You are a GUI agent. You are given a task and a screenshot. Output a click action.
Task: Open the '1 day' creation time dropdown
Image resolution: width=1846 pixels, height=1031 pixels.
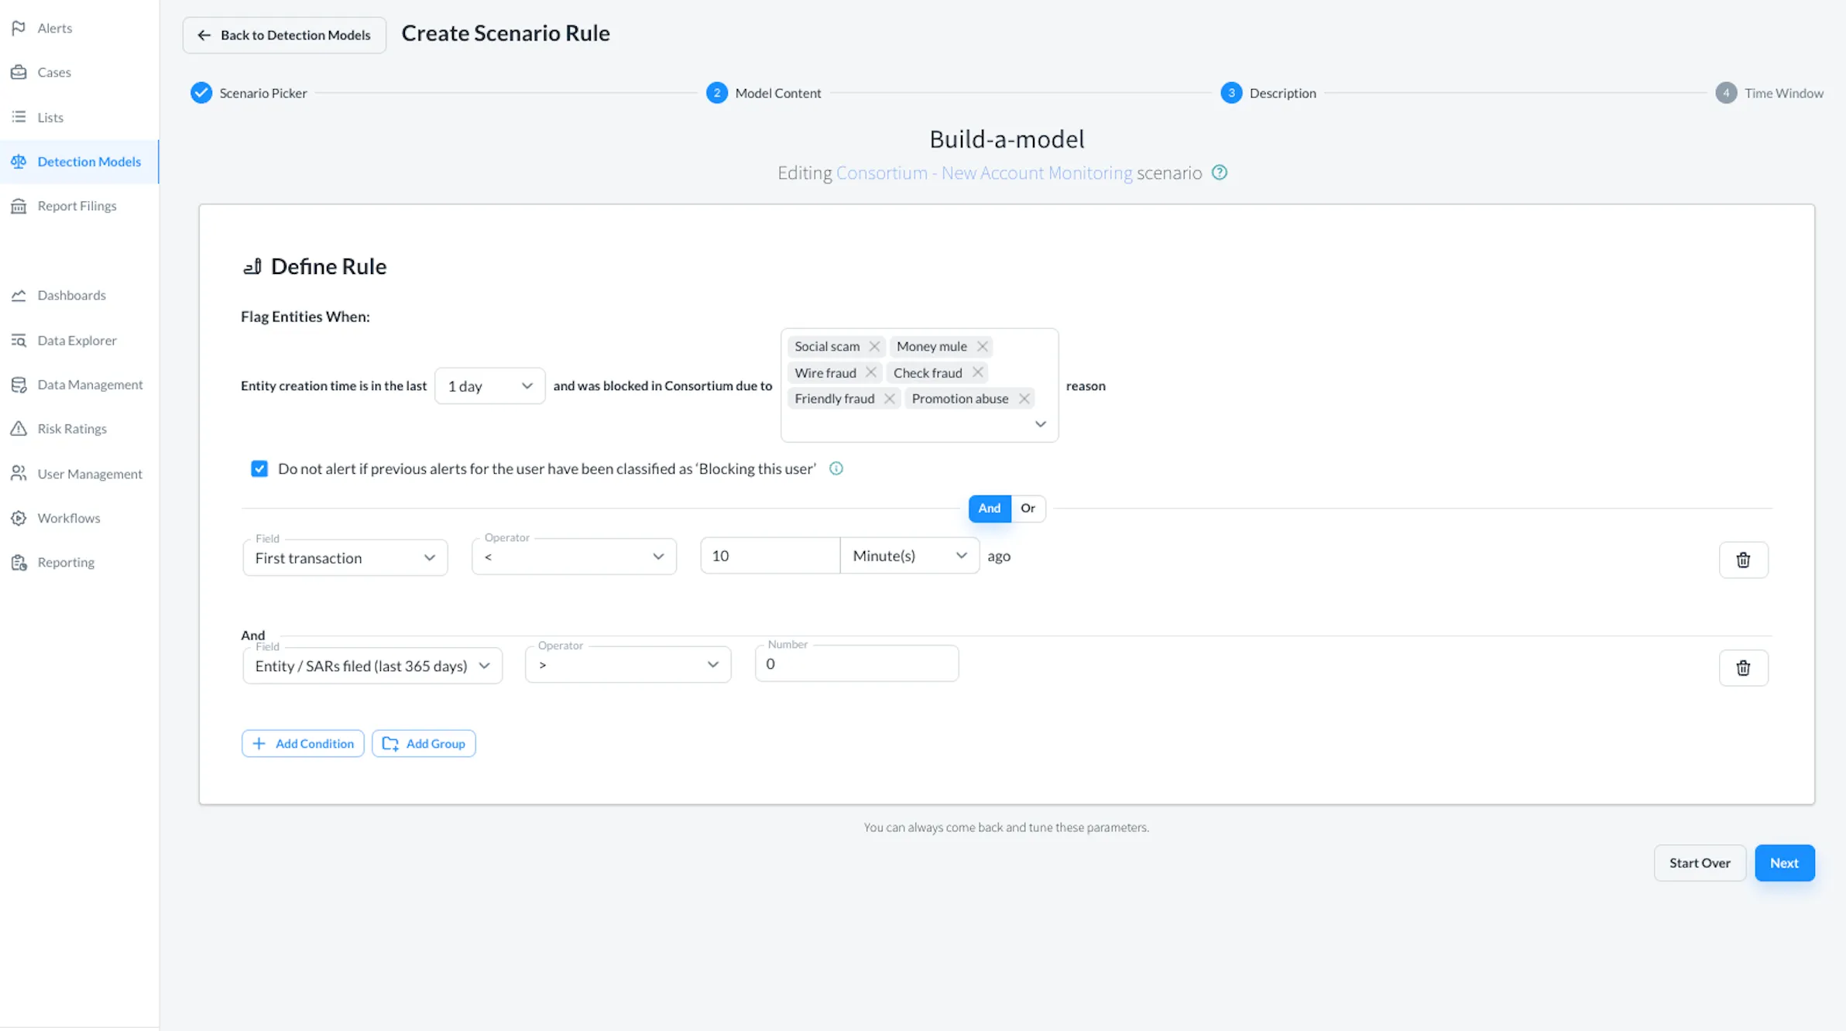click(489, 385)
